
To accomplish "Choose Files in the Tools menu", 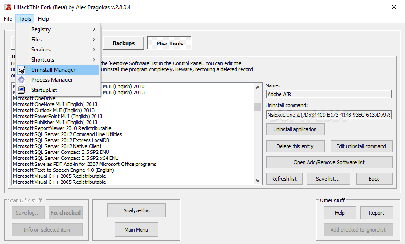I will [58, 40].
